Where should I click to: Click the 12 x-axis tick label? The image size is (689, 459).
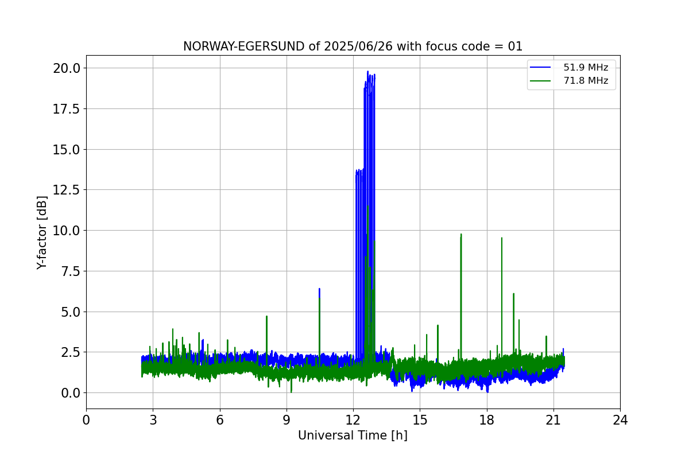point(353,420)
